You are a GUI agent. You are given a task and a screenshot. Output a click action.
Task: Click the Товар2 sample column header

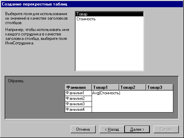click(133, 87)
